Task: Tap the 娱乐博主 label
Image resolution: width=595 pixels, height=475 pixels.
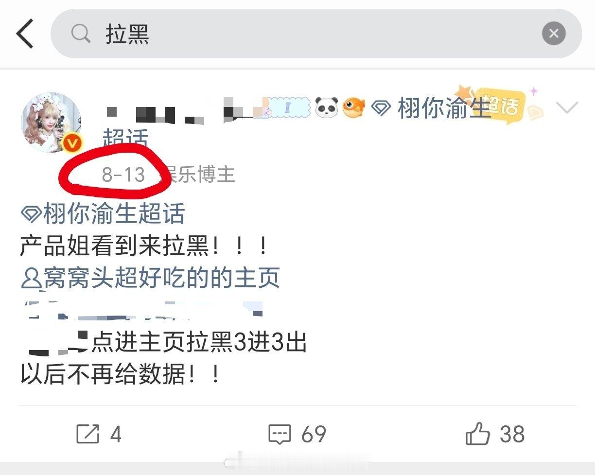Action: [199, 174]
